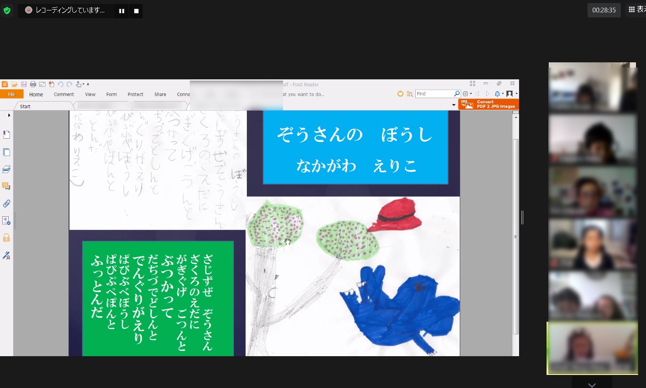Switch to the Share ribbon tab
The image size is (646, 388).
click(160, 94)
